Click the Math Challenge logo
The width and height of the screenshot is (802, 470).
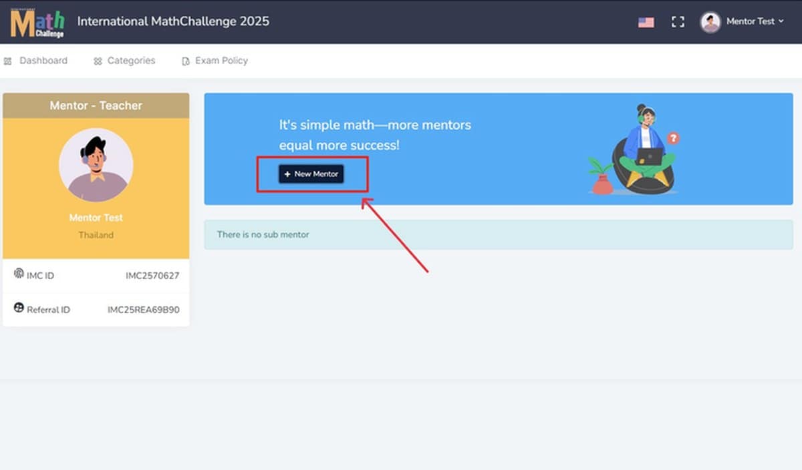point(37,22)
